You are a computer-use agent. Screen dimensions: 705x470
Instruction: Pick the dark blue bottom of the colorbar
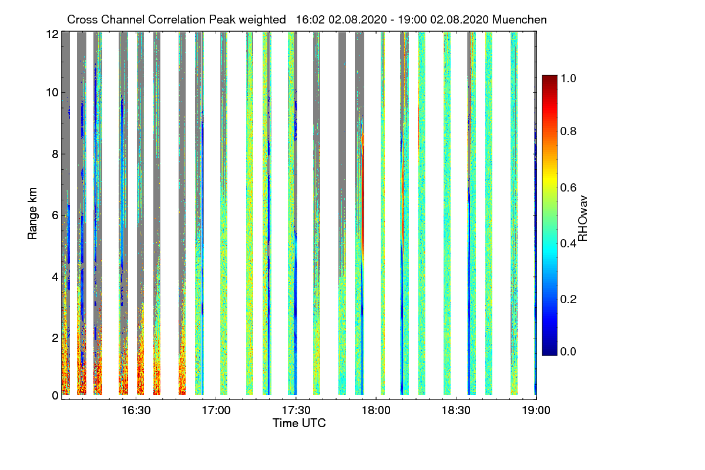549,351
